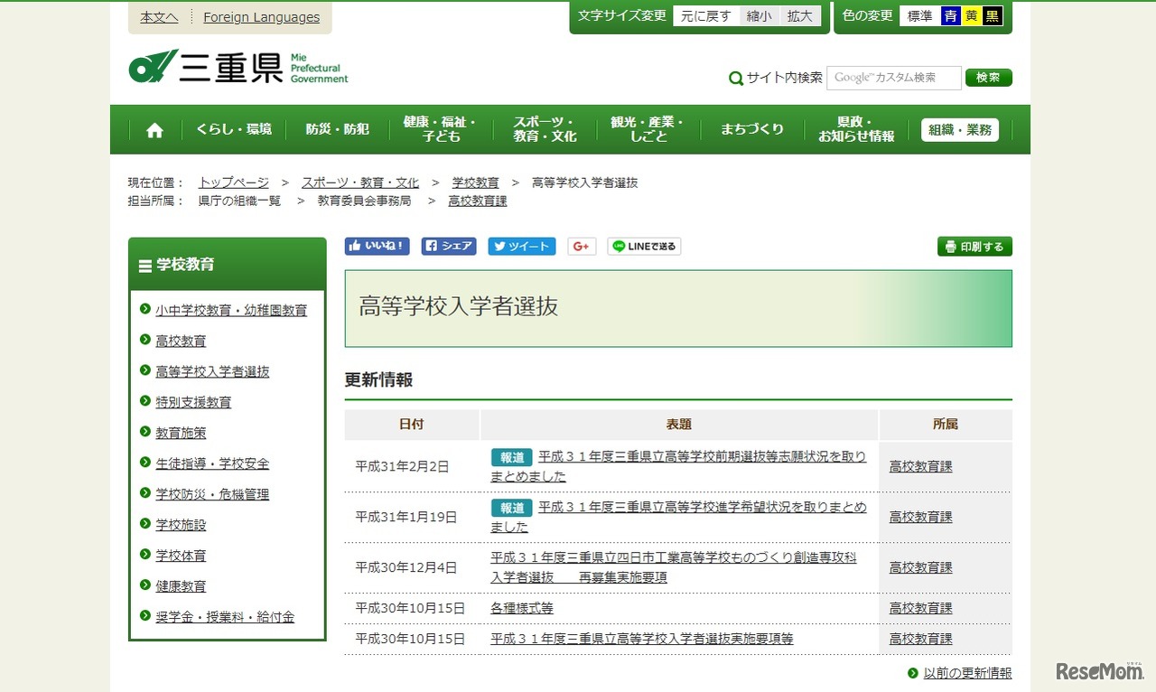This screenshot has width=1156, height=692.
Task: Click the 印刷する printer icon
Action: (x=974, y=246)
